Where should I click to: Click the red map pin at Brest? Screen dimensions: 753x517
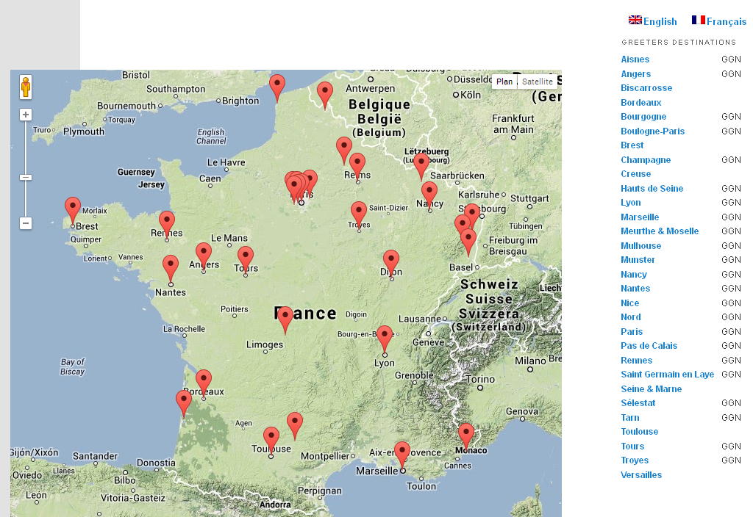72,208
